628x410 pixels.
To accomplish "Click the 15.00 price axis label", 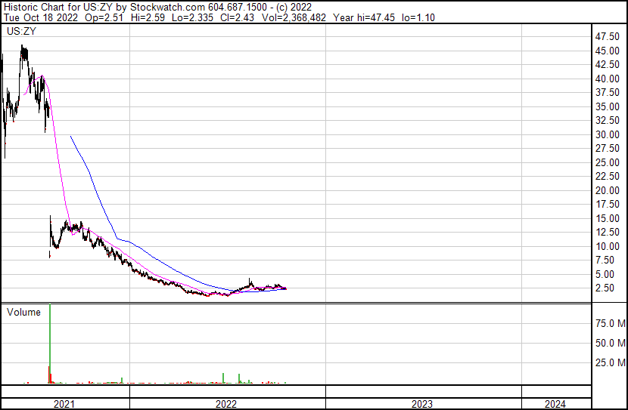I will click(608, 218).
